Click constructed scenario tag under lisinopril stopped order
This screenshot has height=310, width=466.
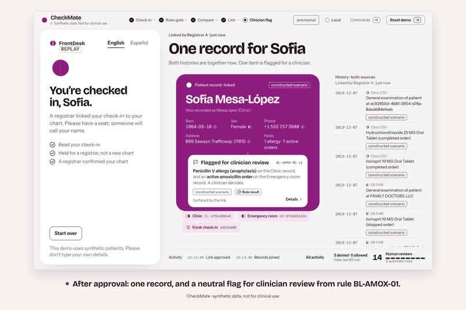click(x=386, y=233)
